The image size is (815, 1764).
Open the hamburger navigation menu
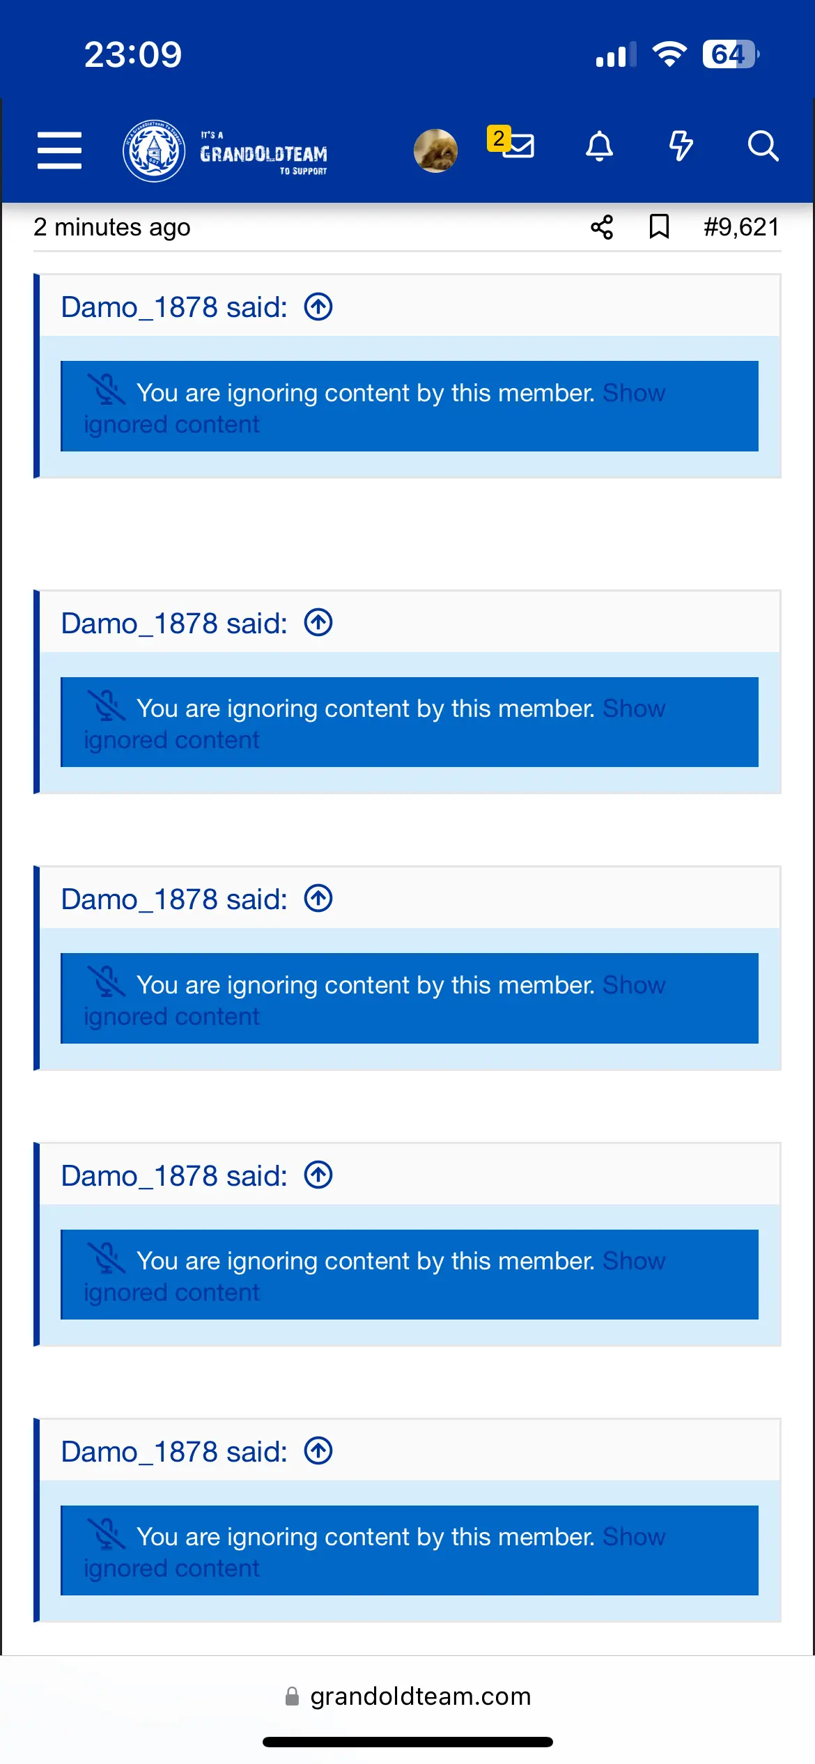pyautogui.click(x=59, y=150)
